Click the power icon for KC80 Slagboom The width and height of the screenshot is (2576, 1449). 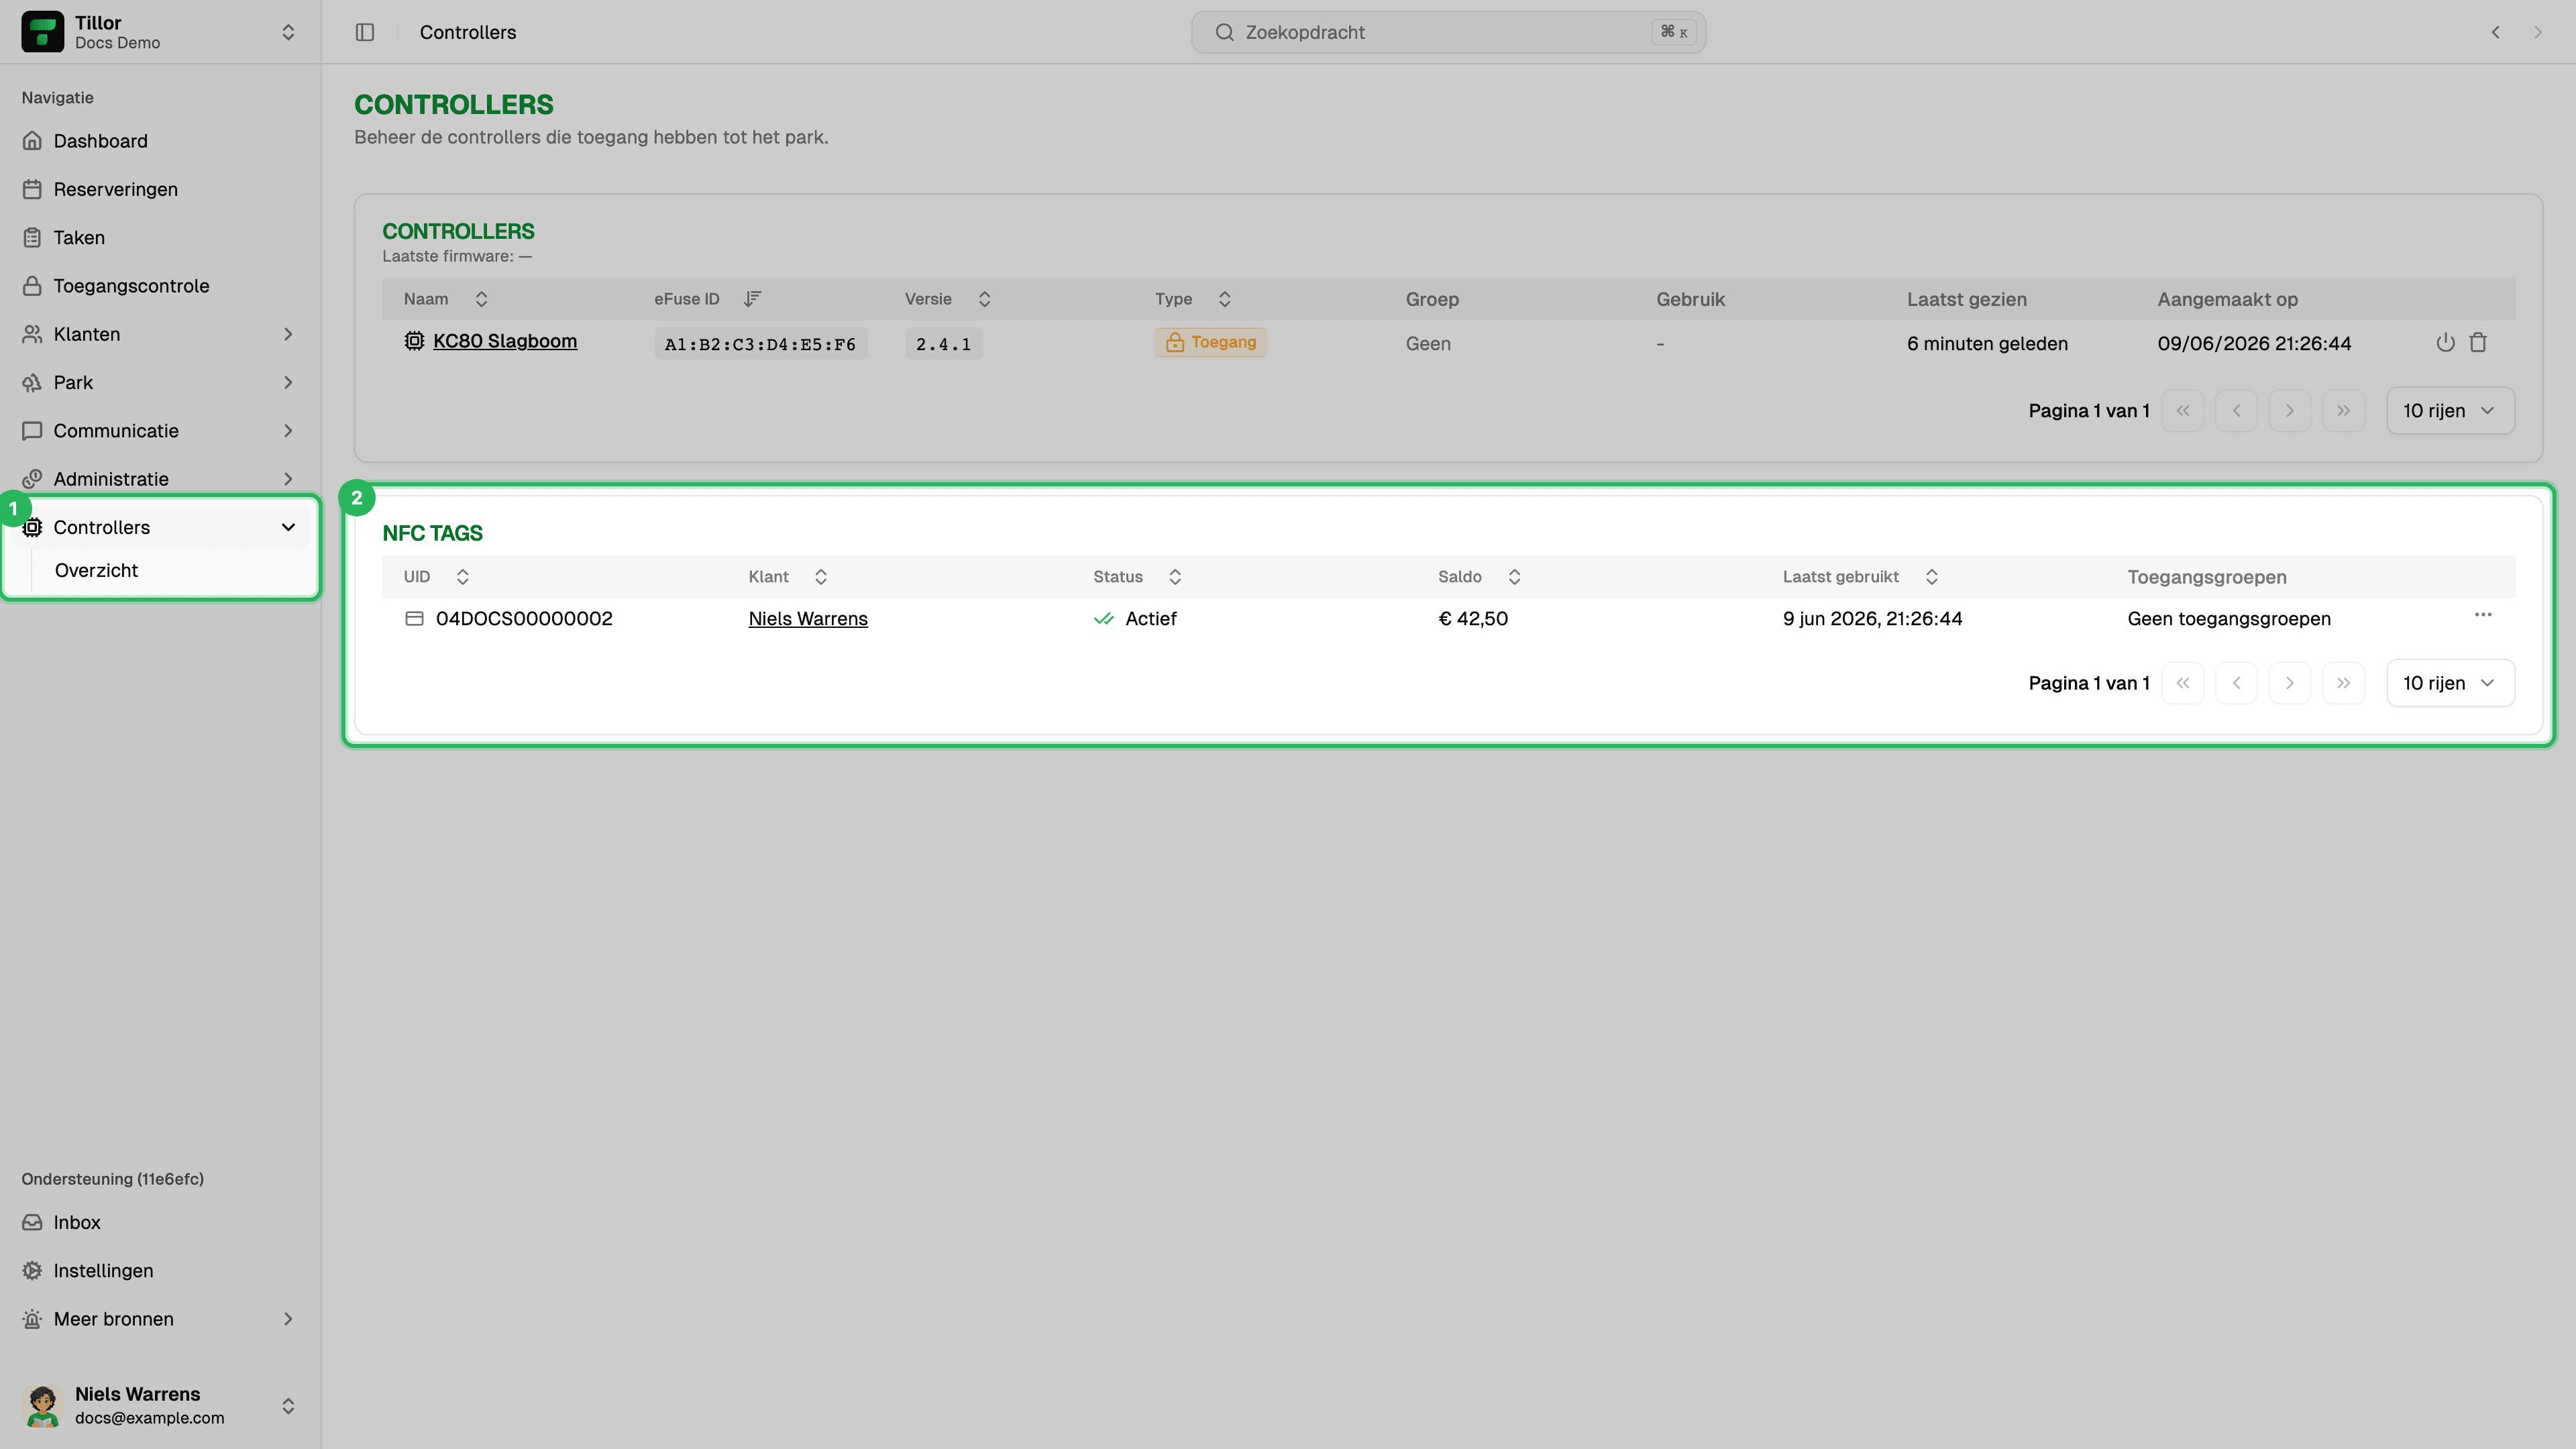pyautogui.click(x=2446, y=342)
